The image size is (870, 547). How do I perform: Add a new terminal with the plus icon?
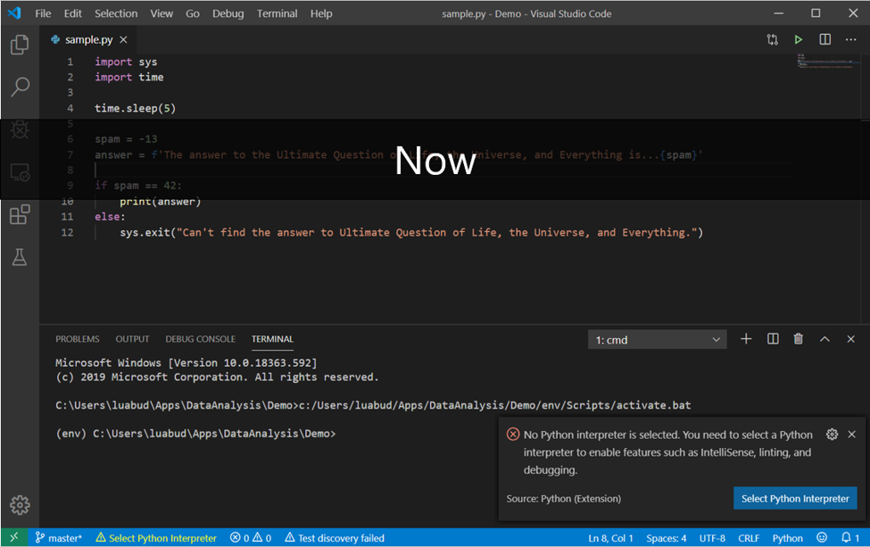click(x=746, y=339)
